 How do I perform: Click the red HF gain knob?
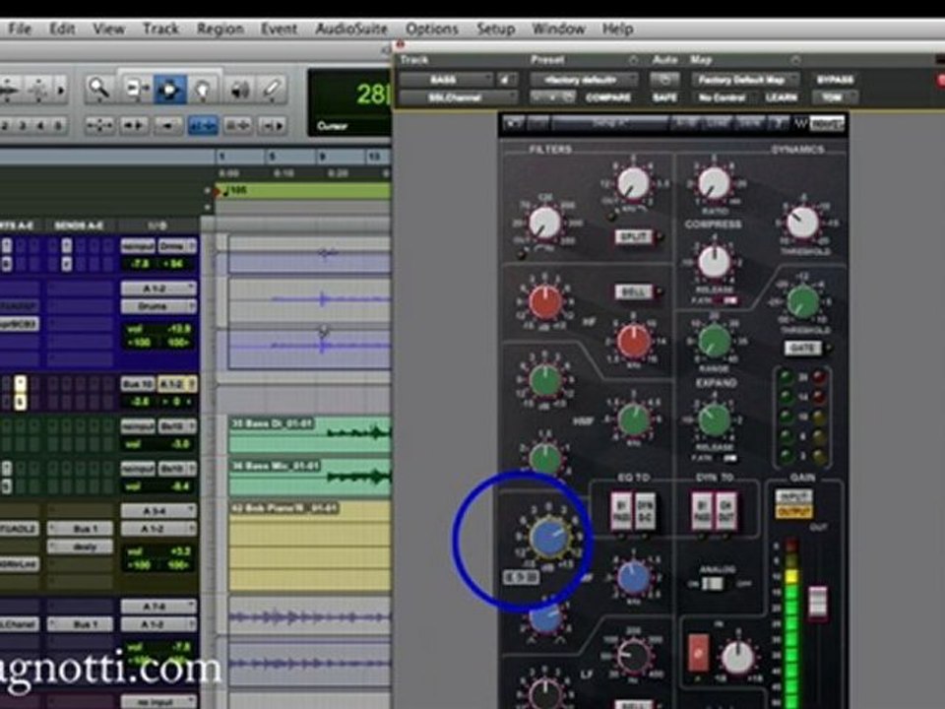(545, 302)
